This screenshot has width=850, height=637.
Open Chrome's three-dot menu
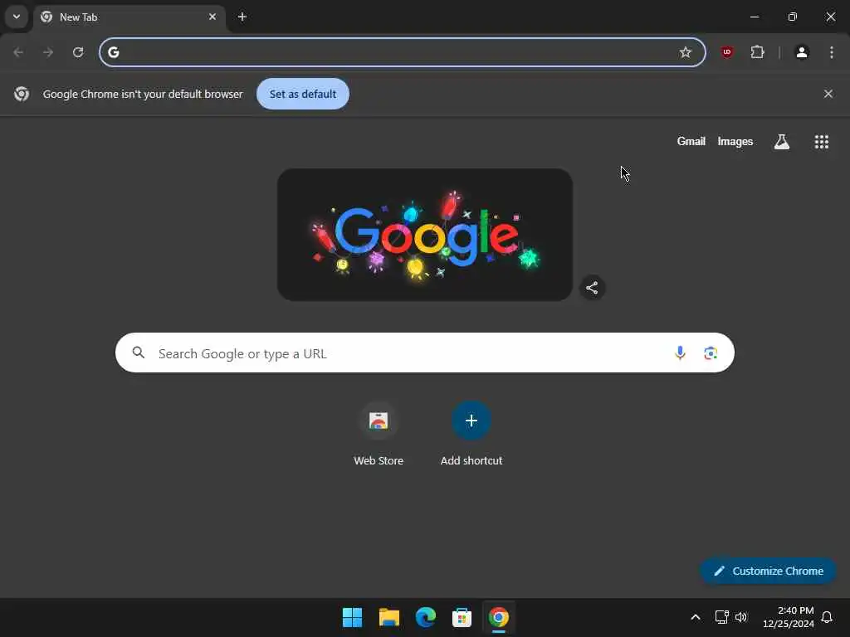click(832, 52)
